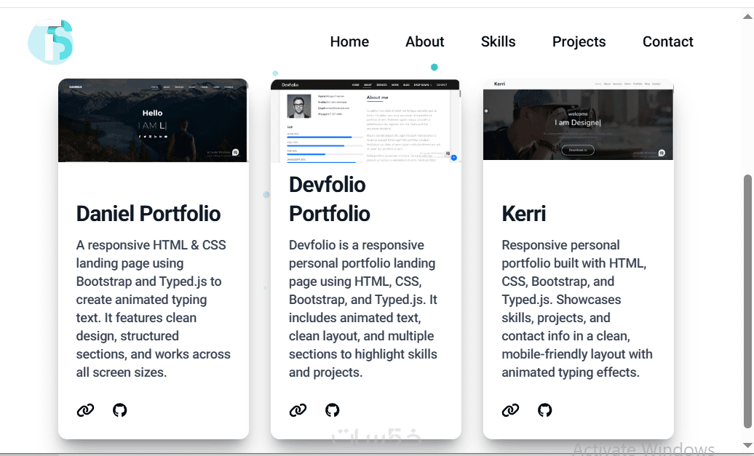
Task: Click the Devfolio Portfolio card title
Action: click(x=330, y=199)
